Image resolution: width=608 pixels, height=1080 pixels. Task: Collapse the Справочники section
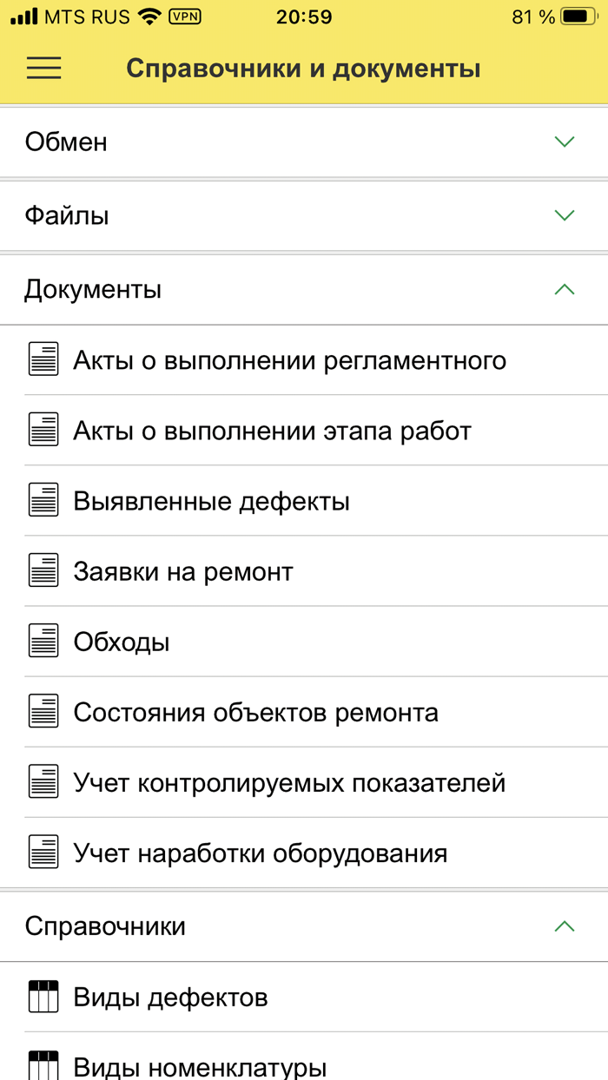pos(304,926)
